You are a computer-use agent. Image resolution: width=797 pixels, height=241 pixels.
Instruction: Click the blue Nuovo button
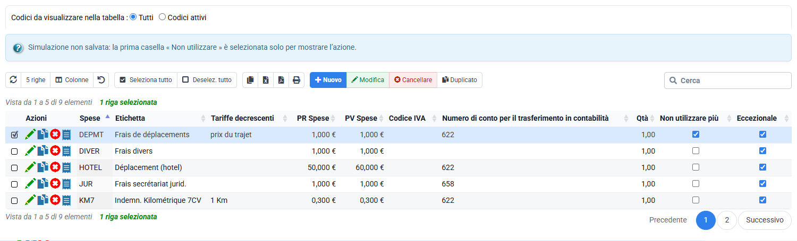coord(328,80)
